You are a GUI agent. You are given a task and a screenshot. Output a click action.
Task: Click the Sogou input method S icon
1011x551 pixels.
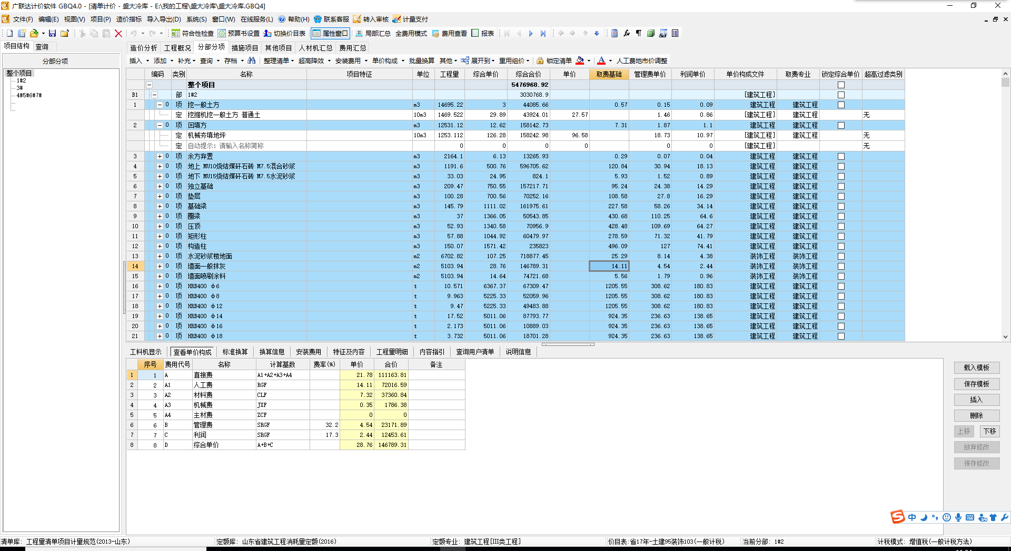898,517
